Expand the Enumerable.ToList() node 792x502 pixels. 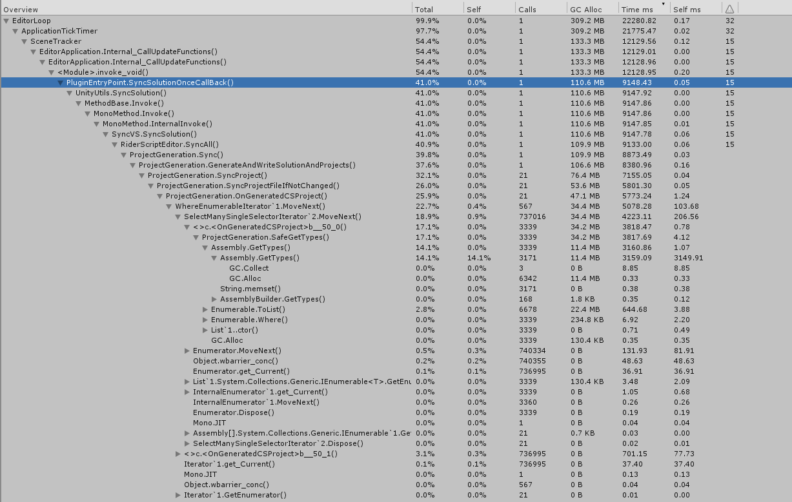point(205,309)
